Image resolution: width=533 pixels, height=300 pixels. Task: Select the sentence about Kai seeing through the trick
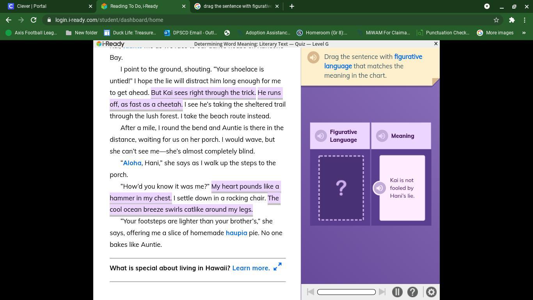(203, 93)
